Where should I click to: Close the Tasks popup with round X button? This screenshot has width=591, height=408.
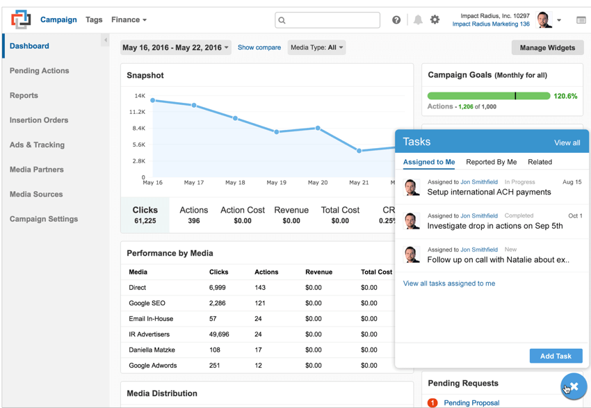coord(574,386)
